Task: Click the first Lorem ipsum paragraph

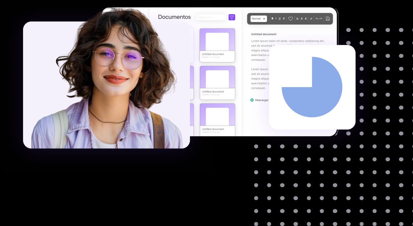Action: tap(288, 50)
